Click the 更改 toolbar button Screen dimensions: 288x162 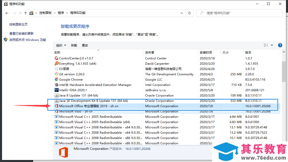click(x=85, y=45)
